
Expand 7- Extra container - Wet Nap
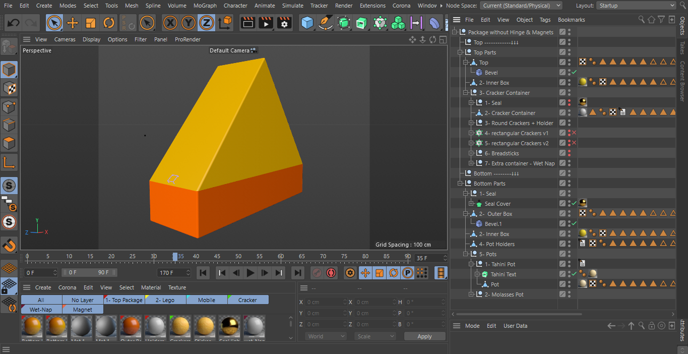point(471,163)
